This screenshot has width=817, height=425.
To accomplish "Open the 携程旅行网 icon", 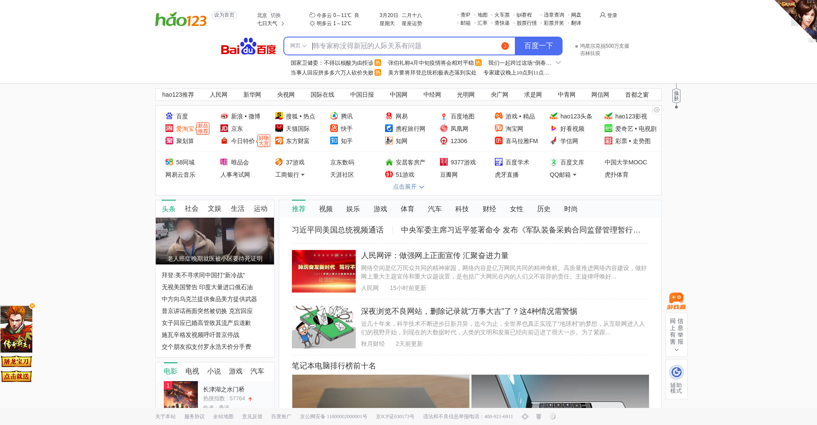I will pos(389,129).
